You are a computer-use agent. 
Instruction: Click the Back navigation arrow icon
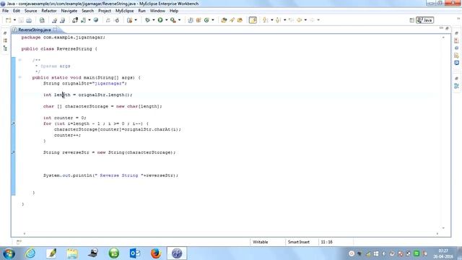point(299,20)
